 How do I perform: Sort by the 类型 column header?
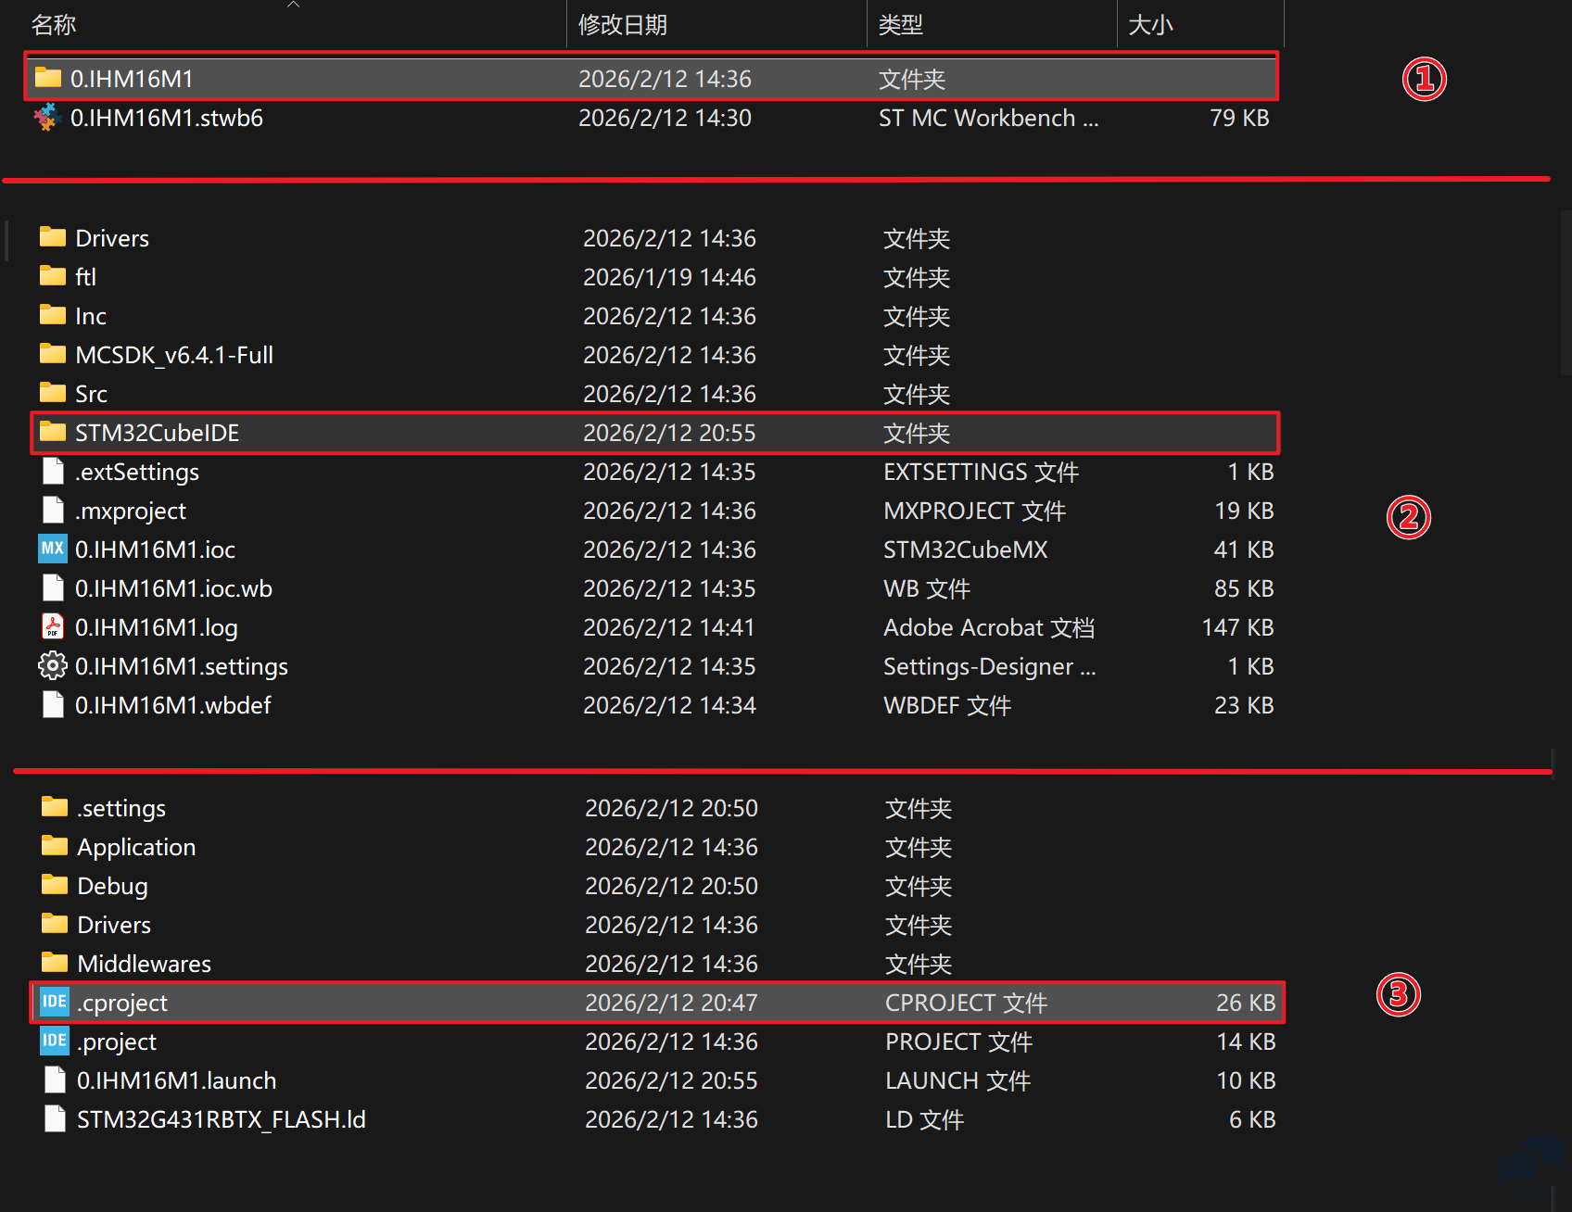pyautogui.click(x=901, y=25)
